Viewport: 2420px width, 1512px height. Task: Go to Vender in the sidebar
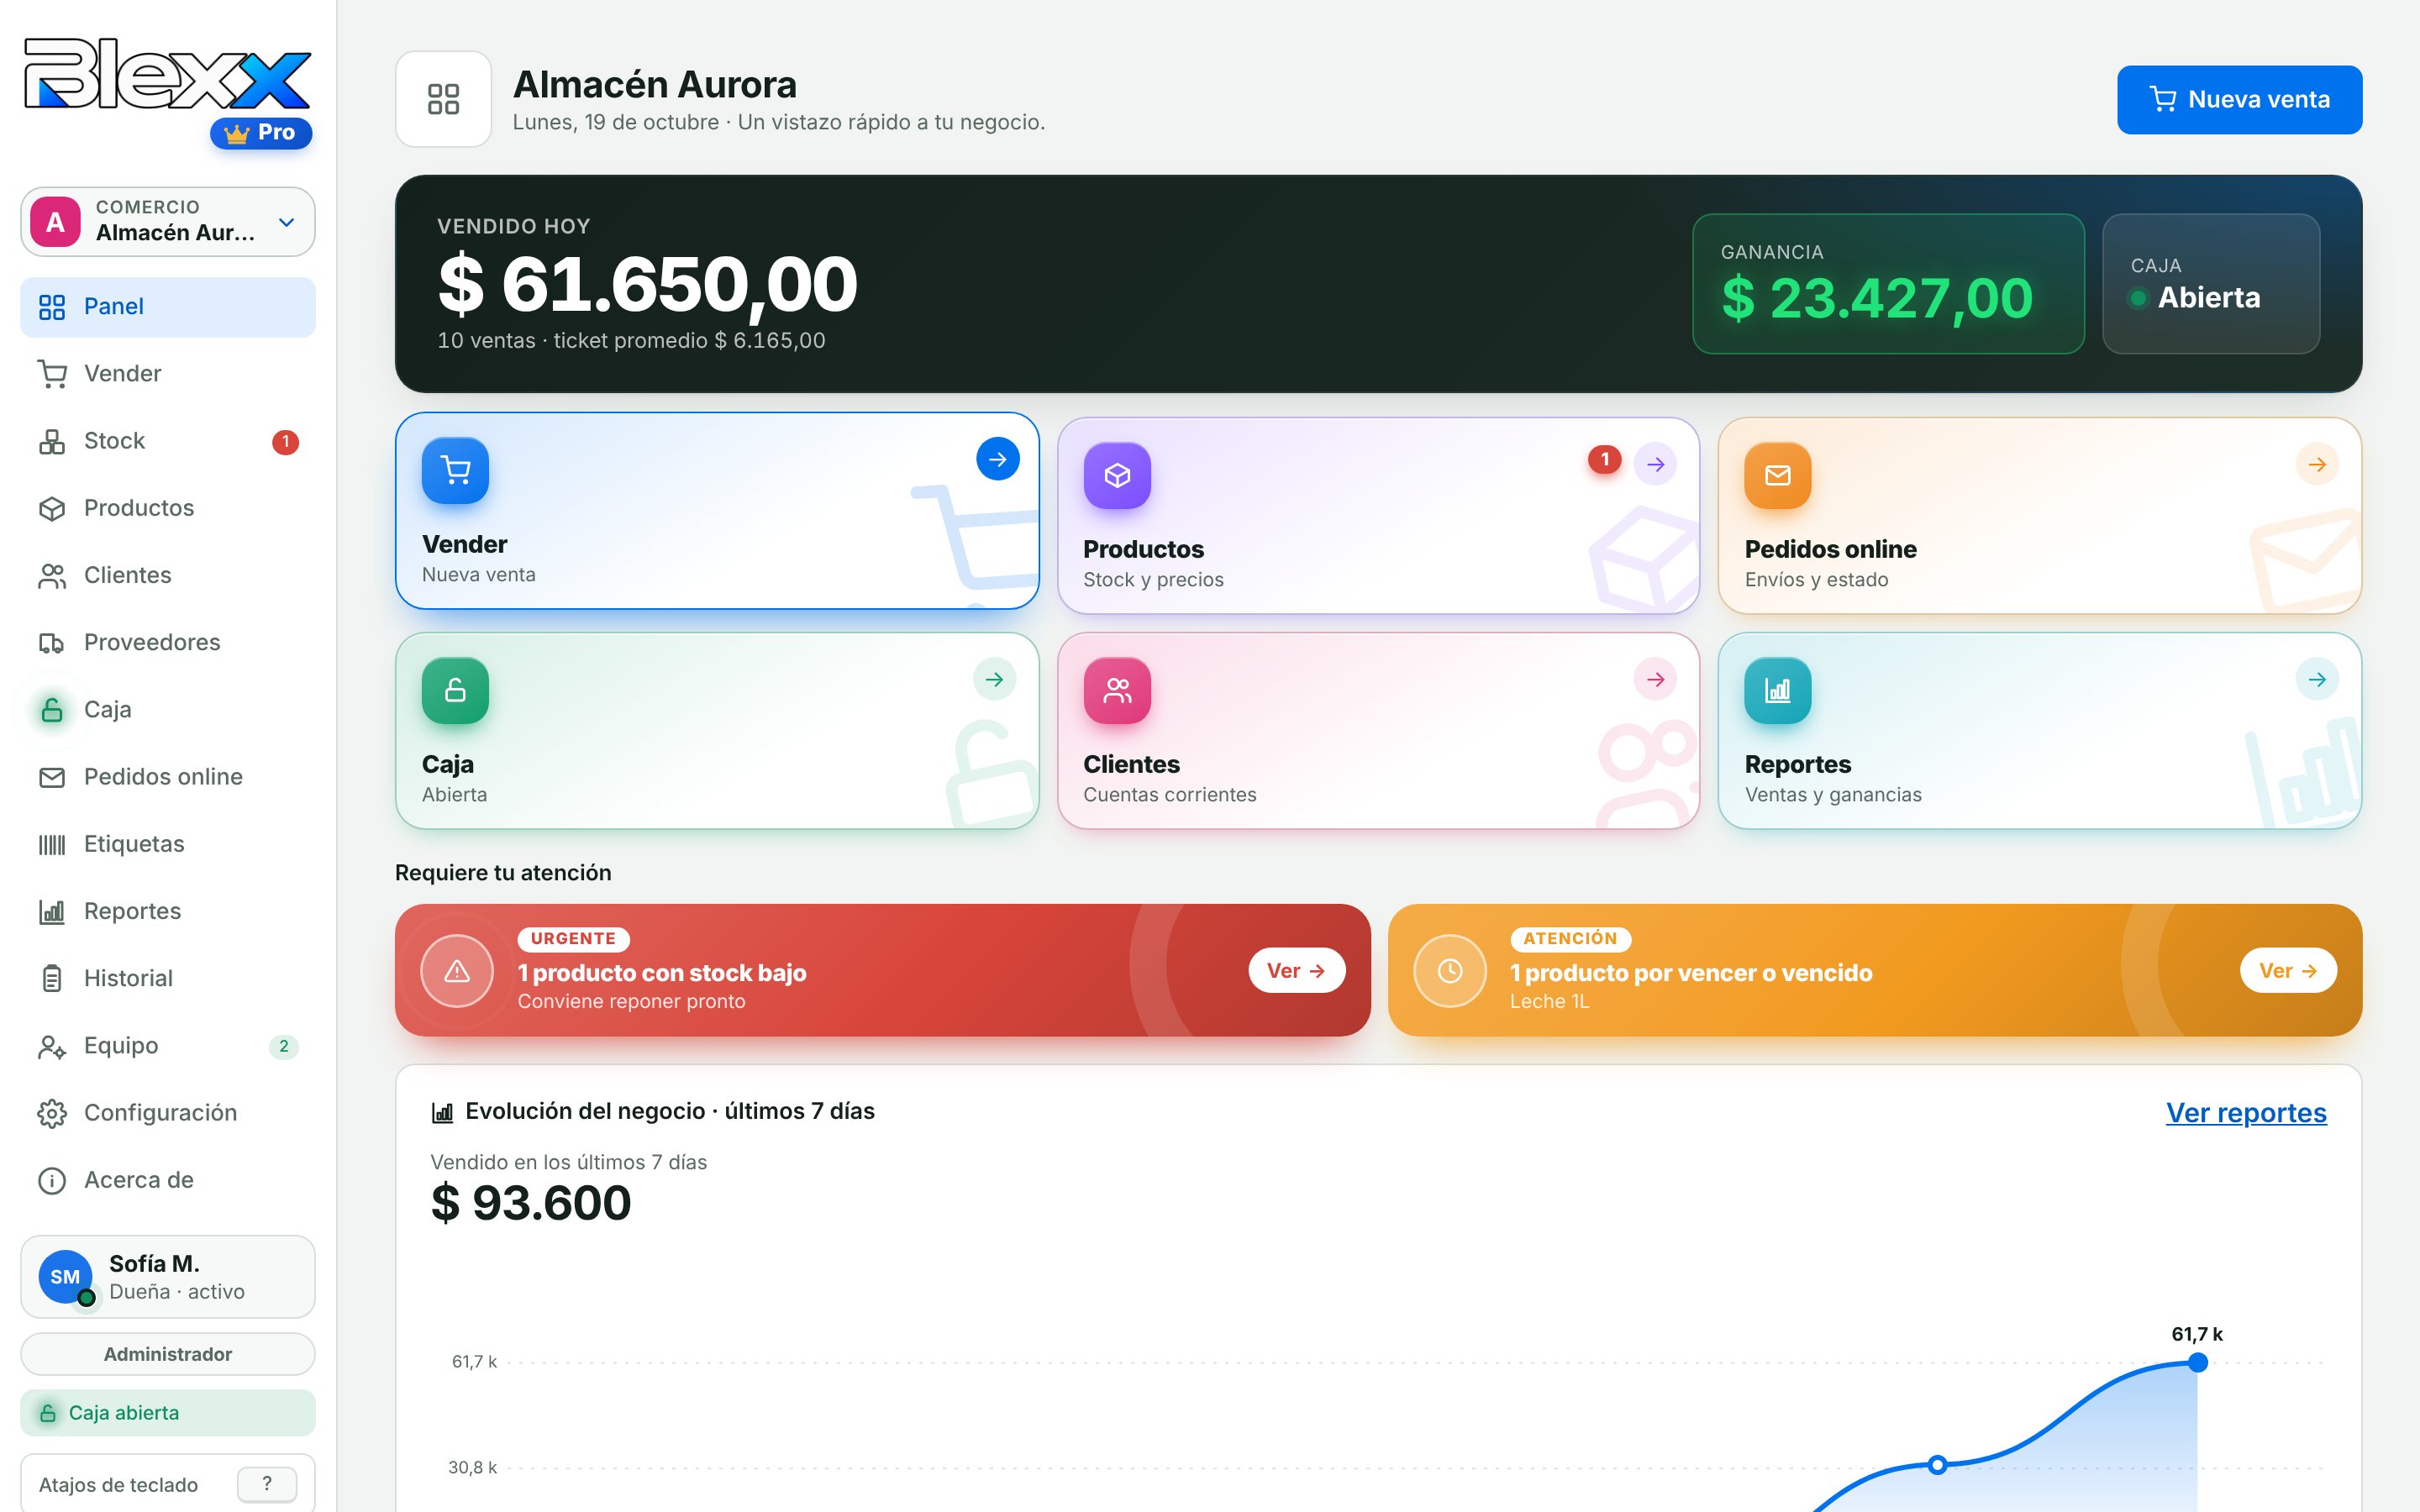(x=167, y=374)
